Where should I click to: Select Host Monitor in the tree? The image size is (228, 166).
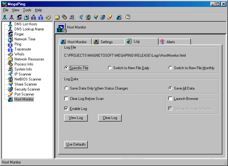point(24,99)
